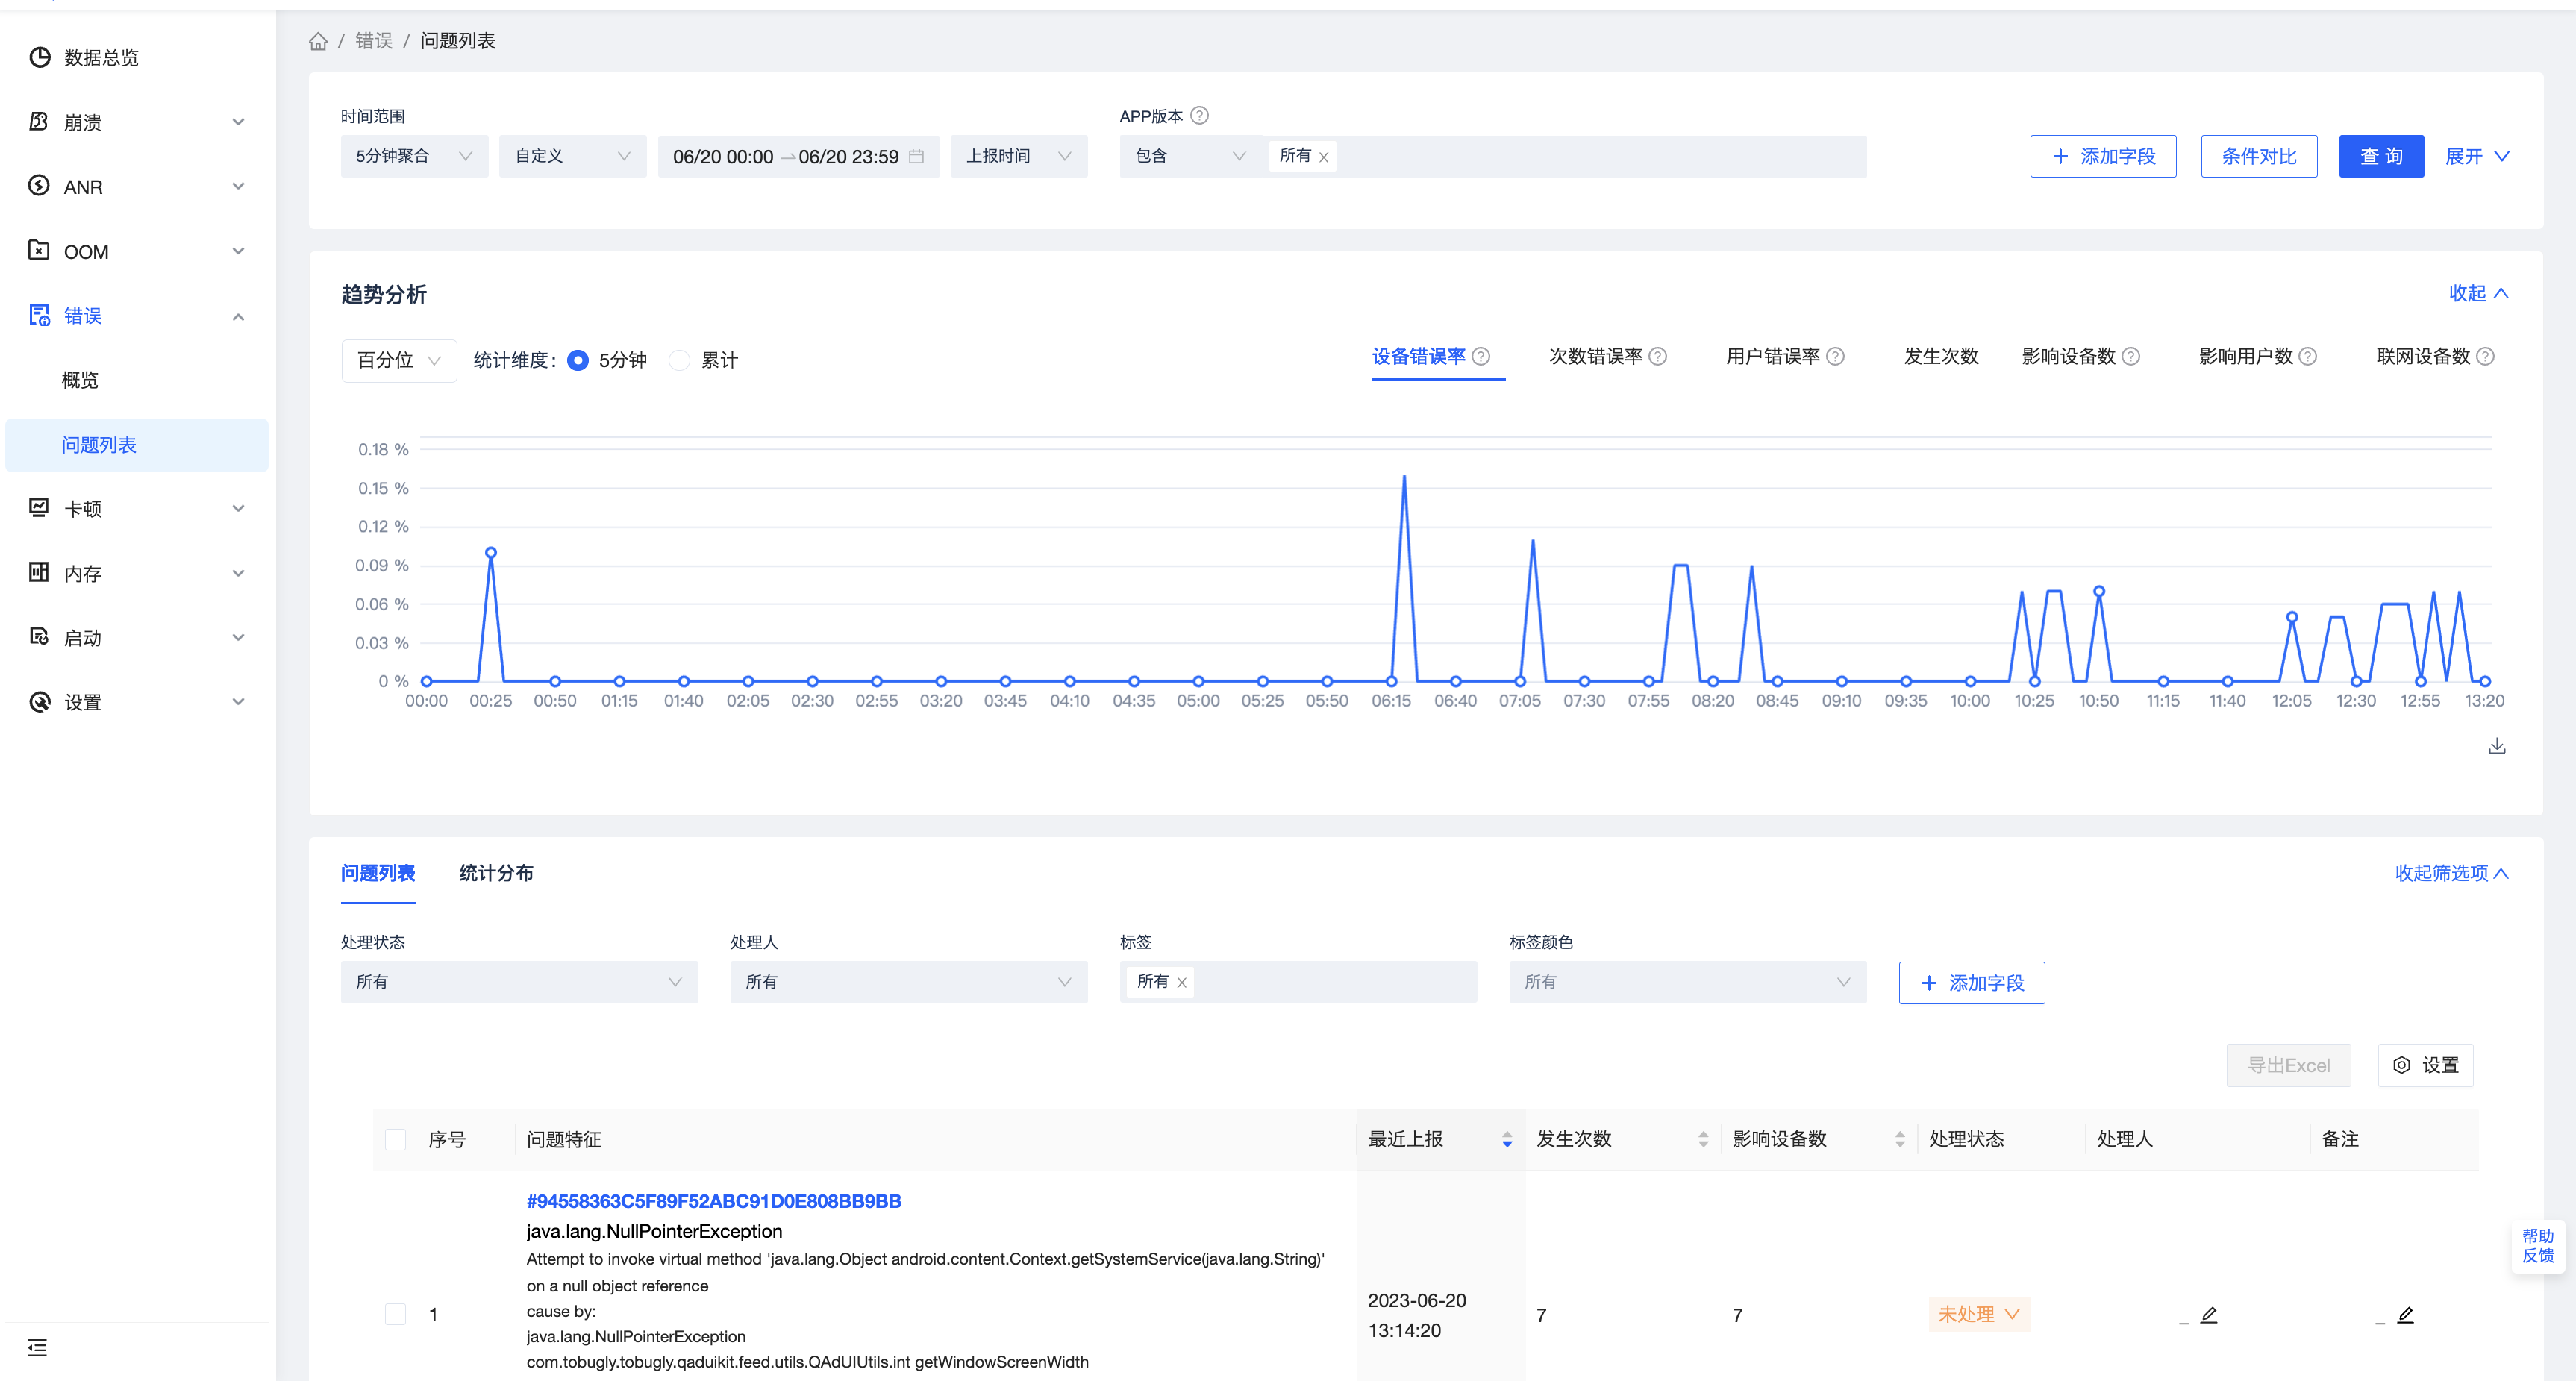The height and width of the screenshot is (1381, 2576).
Task: Click 收起筛选项 to hide filters
Action: pos(2451,873)
